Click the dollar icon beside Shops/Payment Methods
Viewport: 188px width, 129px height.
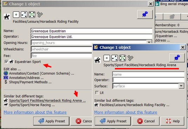pos(6,82)
